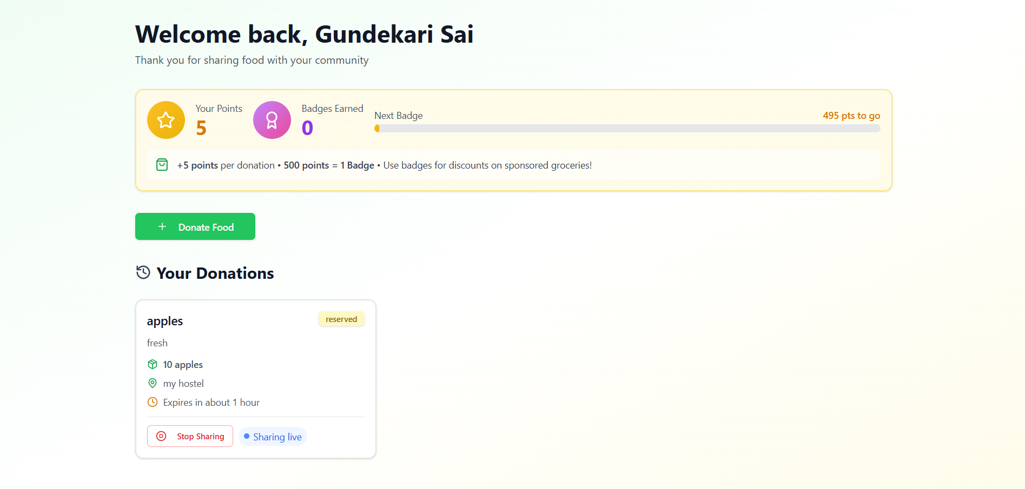Open the reserved status label
The width and height of the screenshot is (1025, 489).
coord(341,319)
